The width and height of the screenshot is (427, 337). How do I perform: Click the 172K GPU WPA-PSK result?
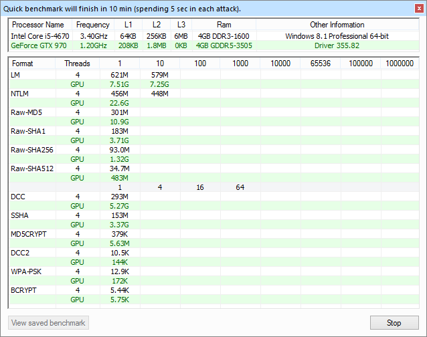[120, 282]
